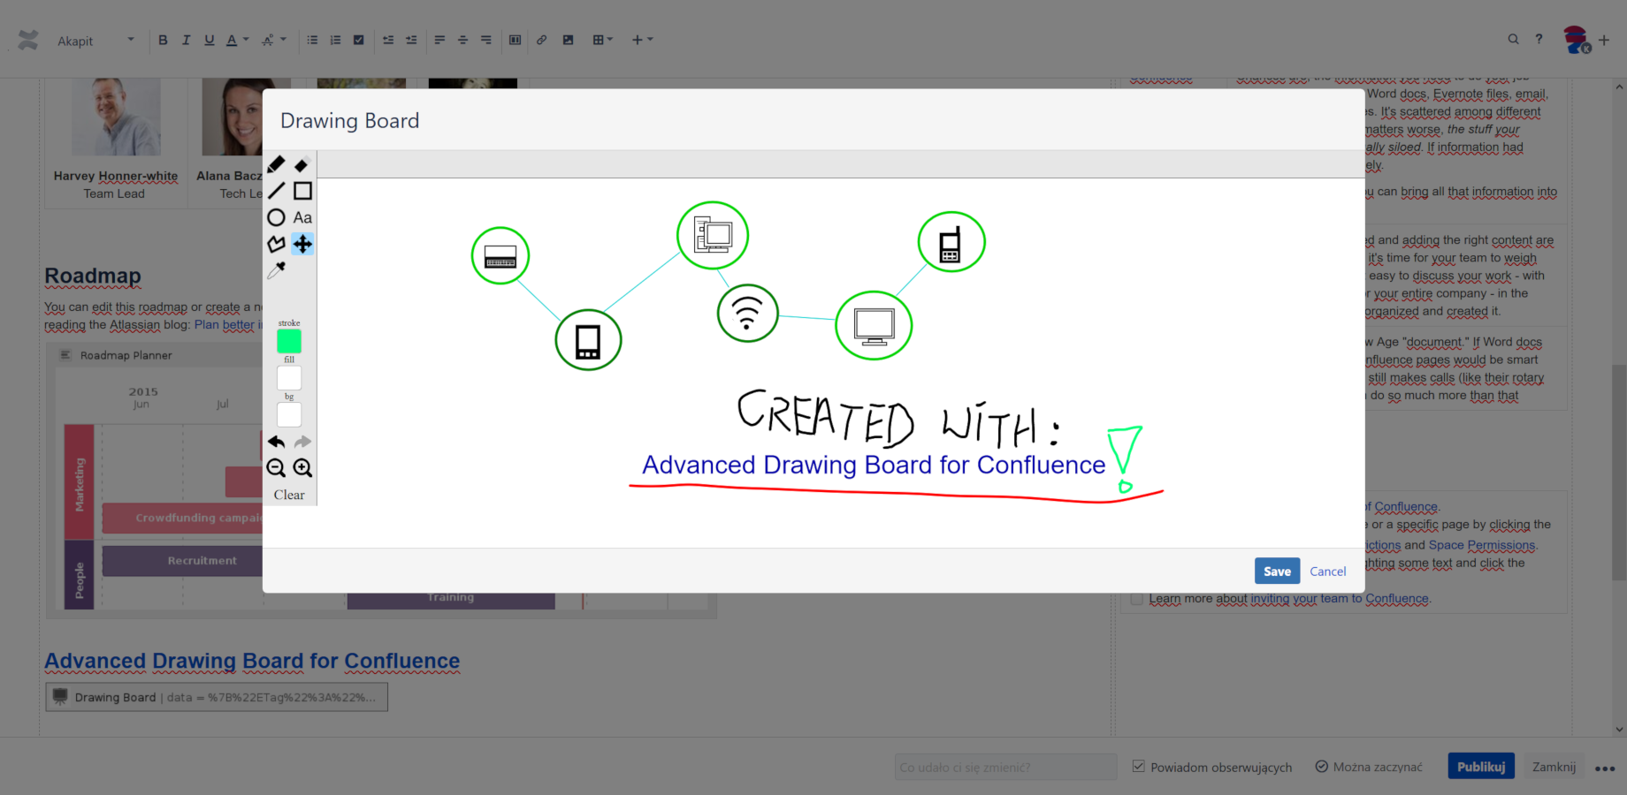
Task: Select the rectangle tool
Action: pyautogui.click(x=302, y=191)
